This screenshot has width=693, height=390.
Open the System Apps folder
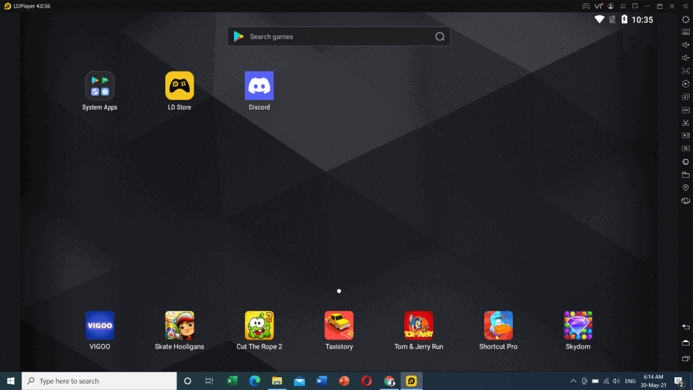(x=100, y=86)
